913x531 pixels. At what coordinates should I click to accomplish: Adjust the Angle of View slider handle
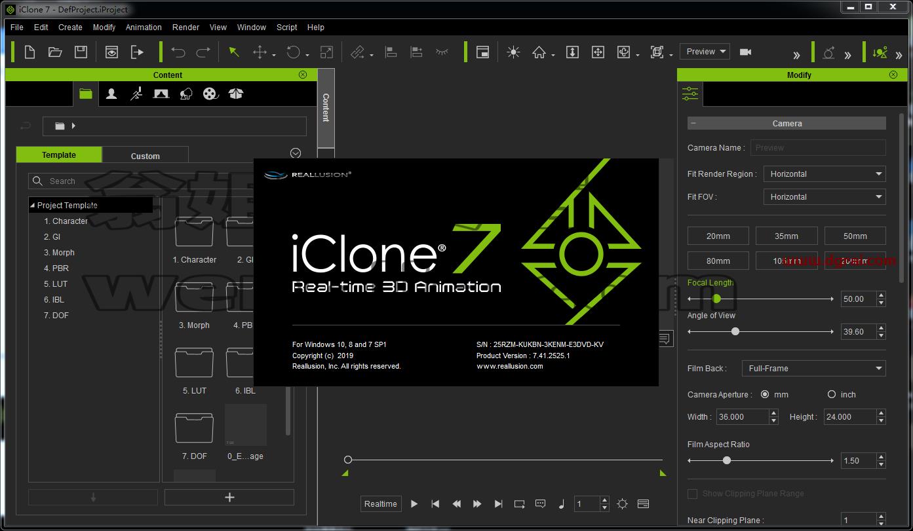point(735,331)
